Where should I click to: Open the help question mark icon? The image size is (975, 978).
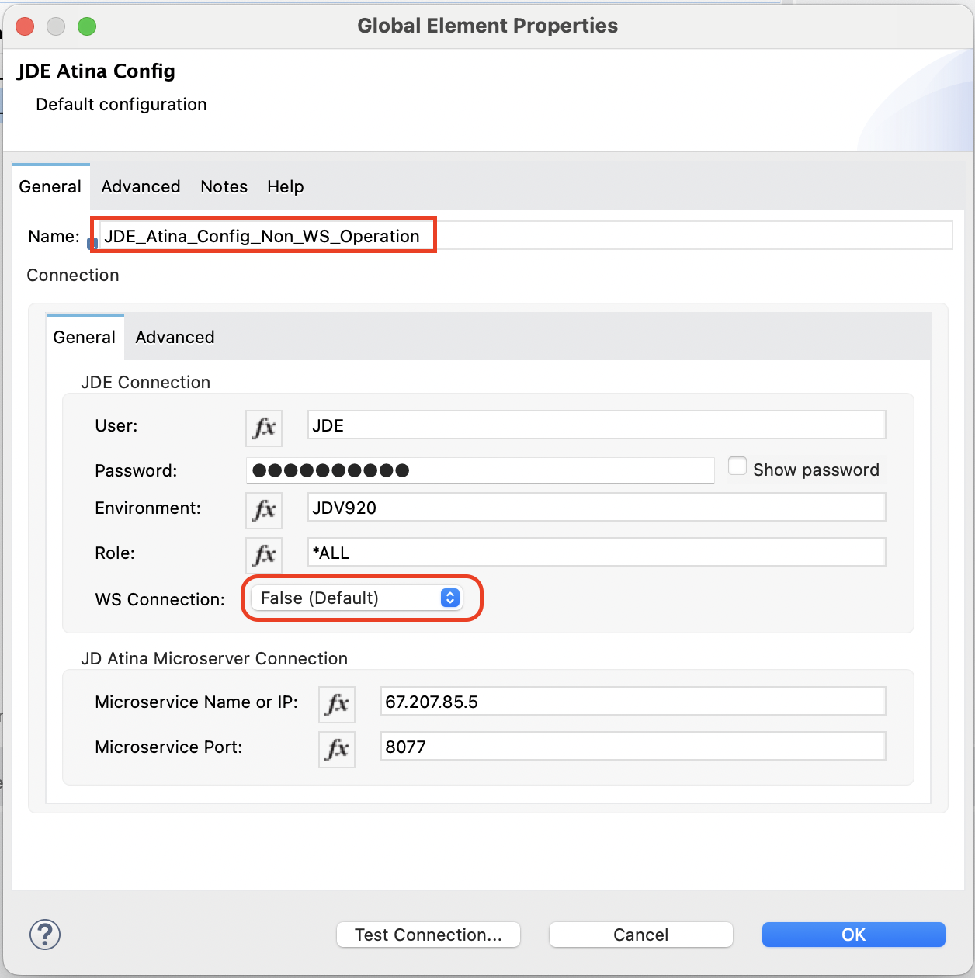pos(45,934)
